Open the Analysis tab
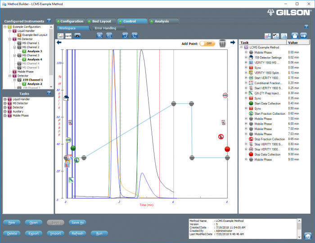315x243 pixels. point(164,21)
